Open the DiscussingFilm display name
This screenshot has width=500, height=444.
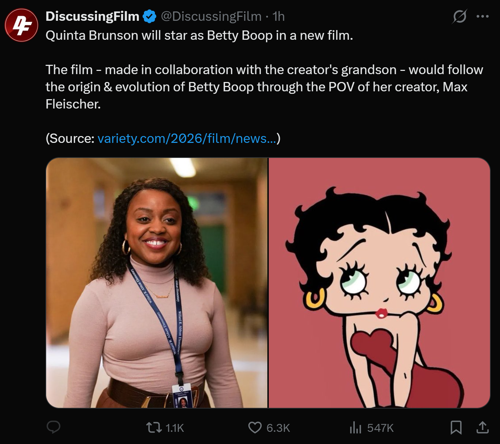coord(92,16)
